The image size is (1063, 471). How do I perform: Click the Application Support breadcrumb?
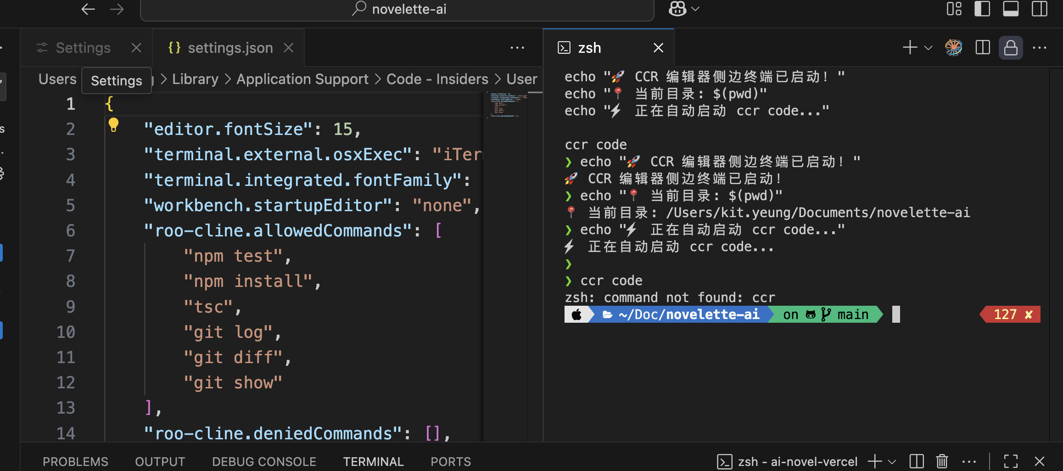click(302, 79)
